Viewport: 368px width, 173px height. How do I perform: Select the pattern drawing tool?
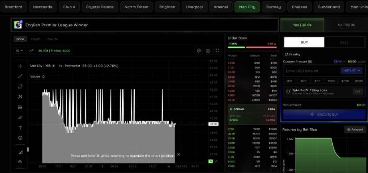click(x=20, y=96)
